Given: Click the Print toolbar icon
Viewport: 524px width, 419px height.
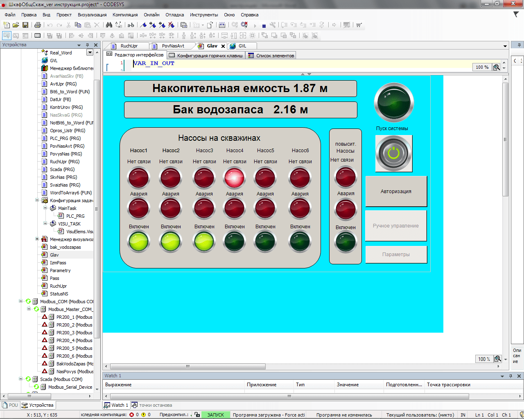Looking at the screenshot, I should [38, 25].
